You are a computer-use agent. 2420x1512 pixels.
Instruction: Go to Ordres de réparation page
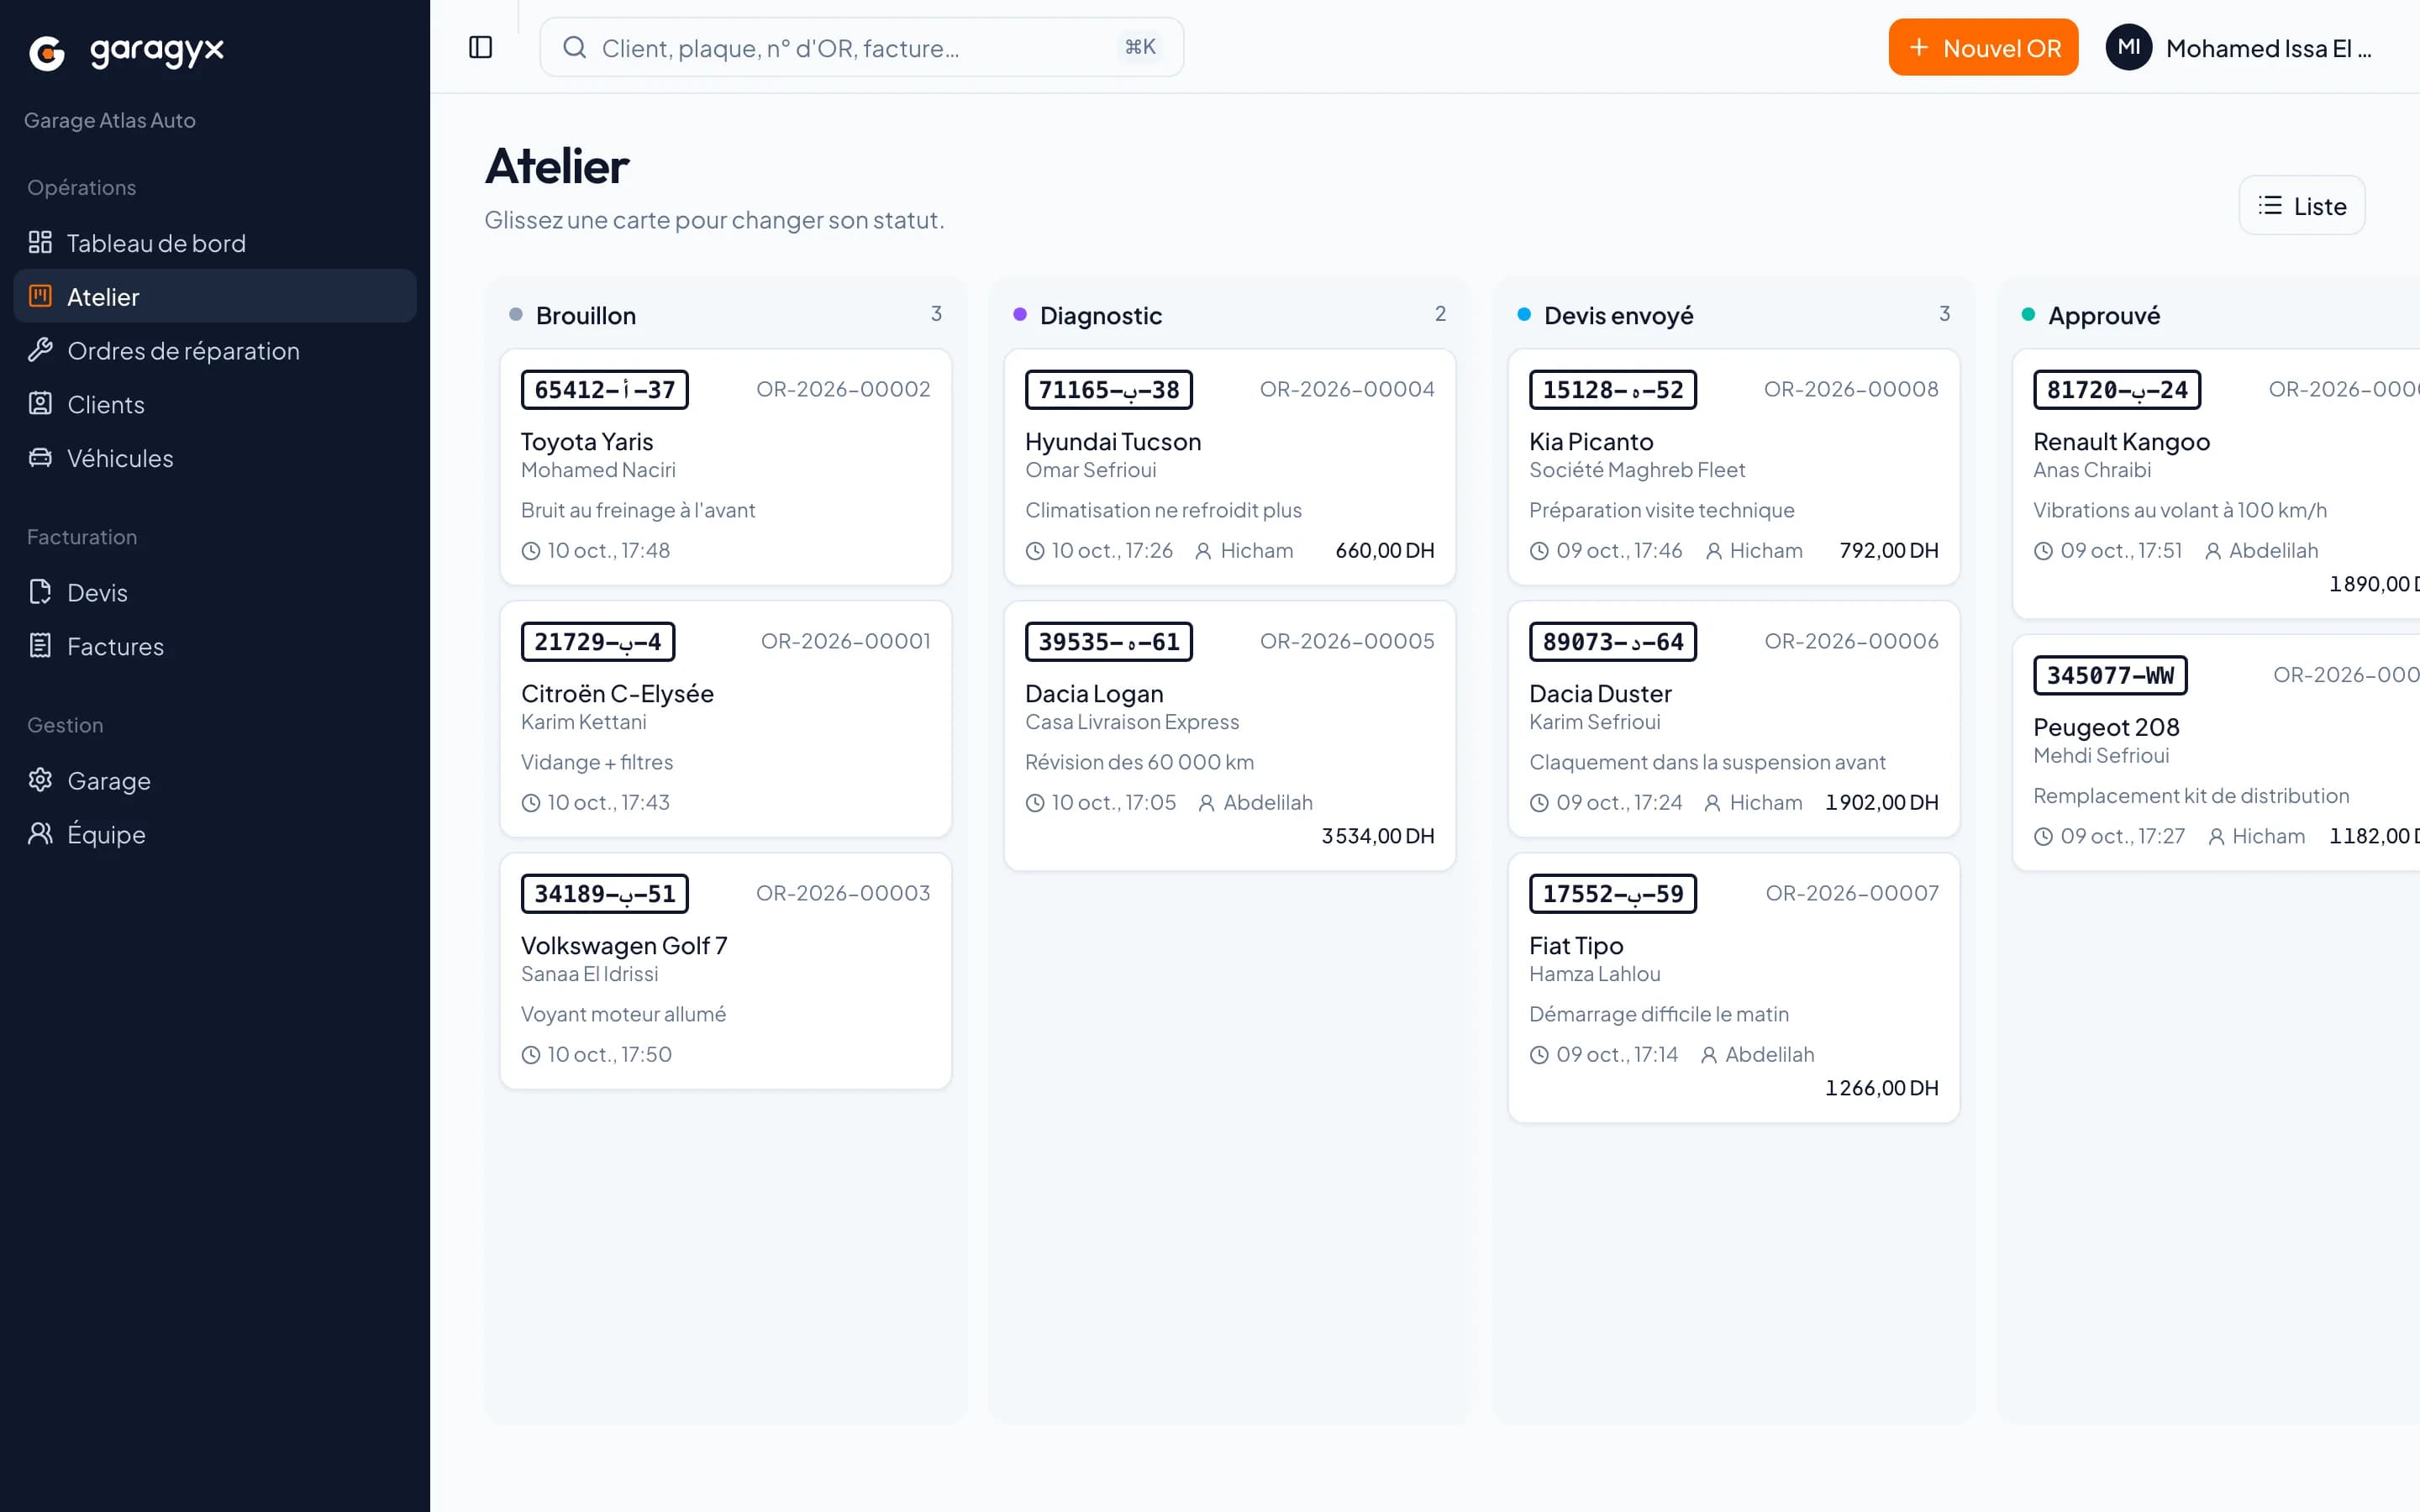click(215, 350)
